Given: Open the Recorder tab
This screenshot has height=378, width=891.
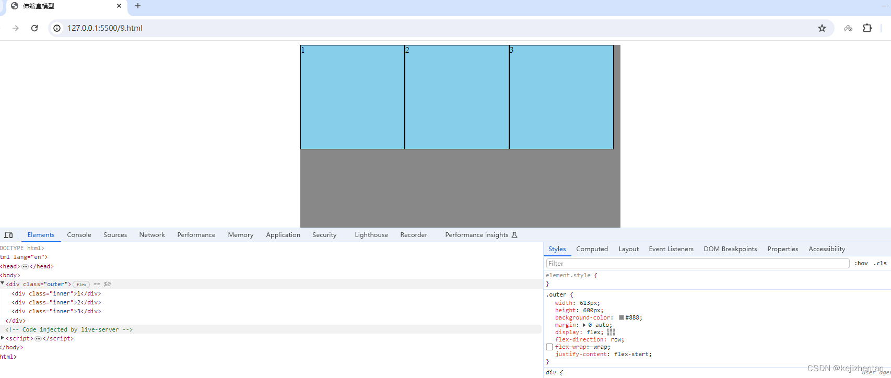Looking at the screenshot, I should click(x=414, y=235).
